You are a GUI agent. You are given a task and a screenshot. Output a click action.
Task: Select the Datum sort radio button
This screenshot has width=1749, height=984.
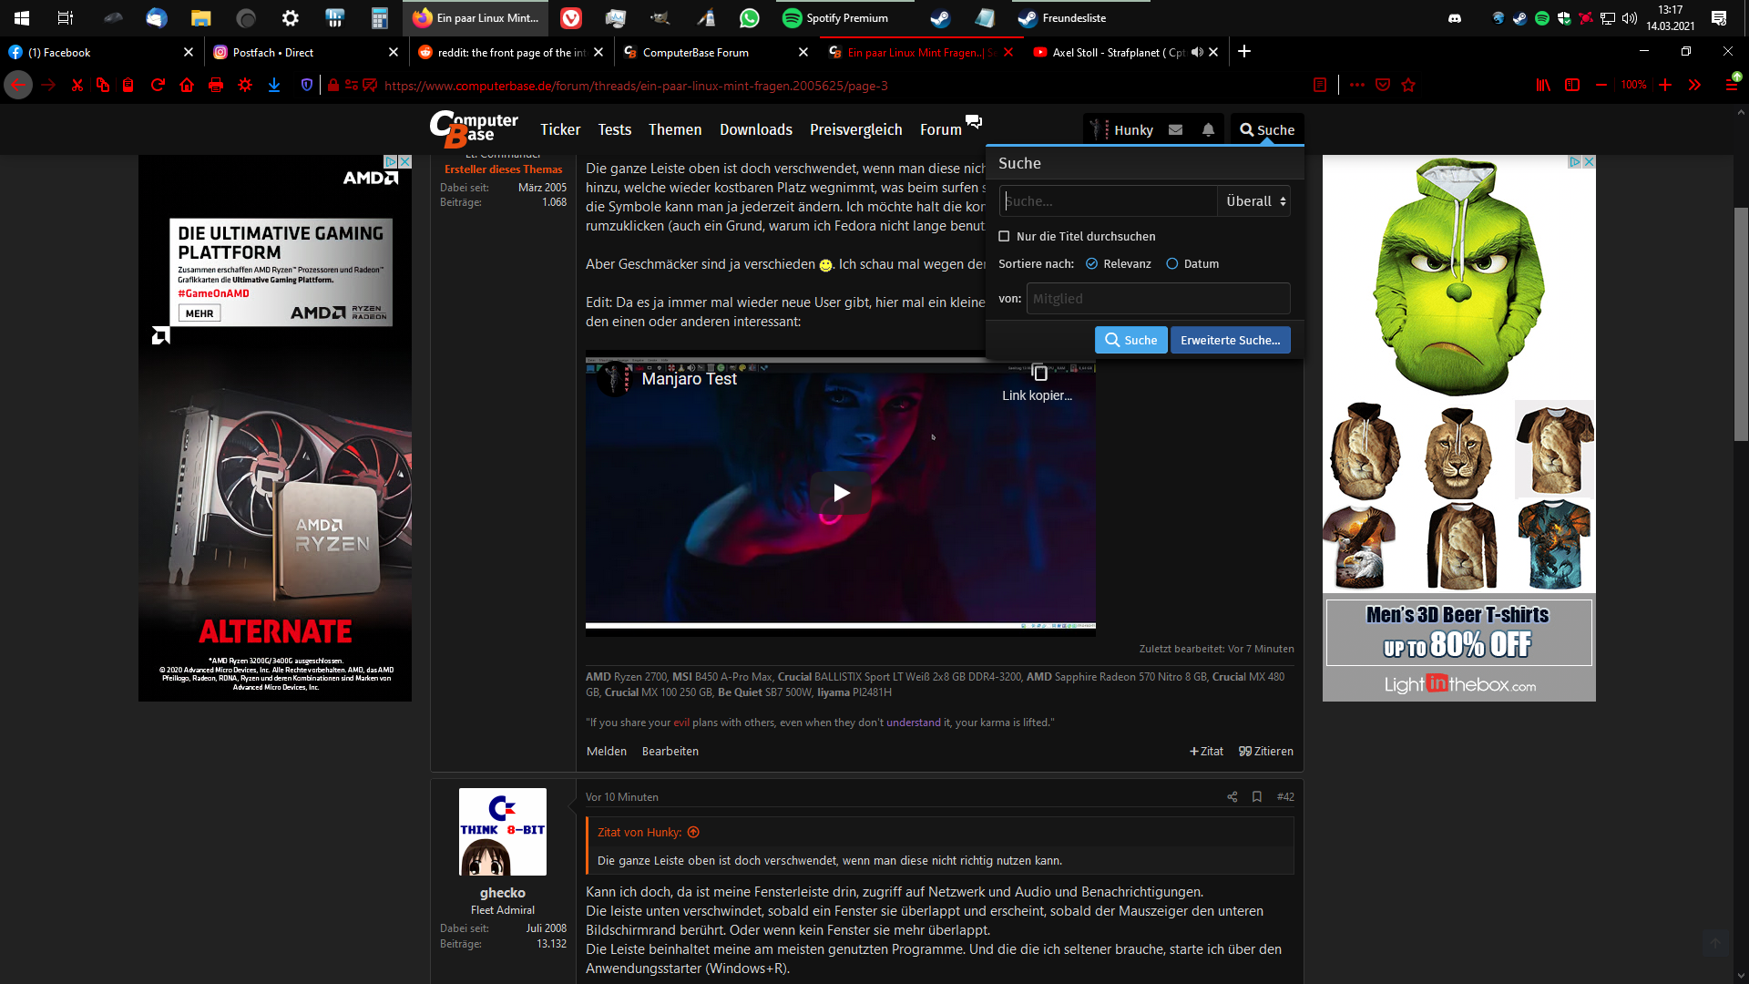1172,264
